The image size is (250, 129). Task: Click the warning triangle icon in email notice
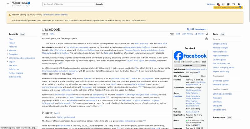[10, 15]
